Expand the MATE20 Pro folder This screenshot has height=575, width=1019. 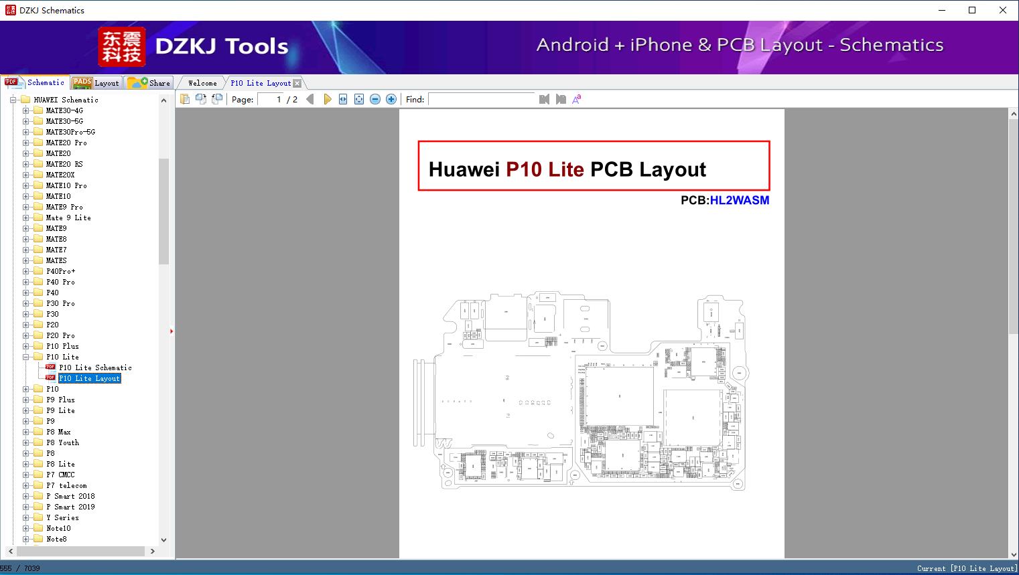(26, 143)
